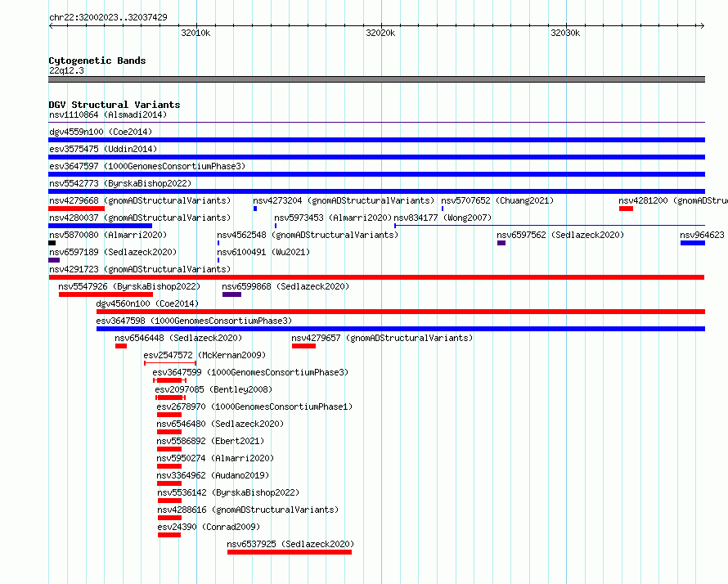The height and width of the screenshot is (584, 728).
Task: Select the red bar under nsv4279668
Action: pos(77,209)
